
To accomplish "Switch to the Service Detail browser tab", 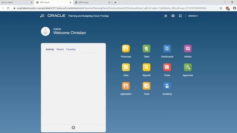I will click(x=16, y=3).
